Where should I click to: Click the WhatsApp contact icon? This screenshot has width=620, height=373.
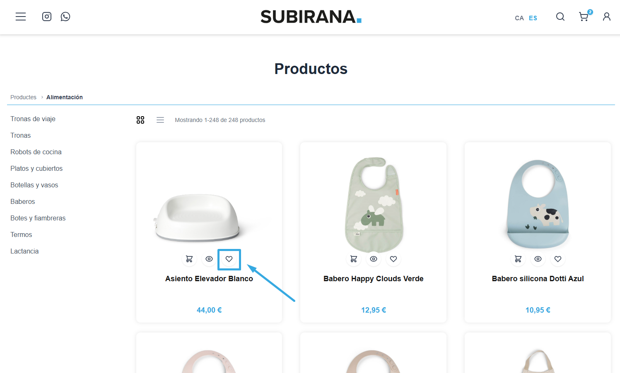pos(65,17)
